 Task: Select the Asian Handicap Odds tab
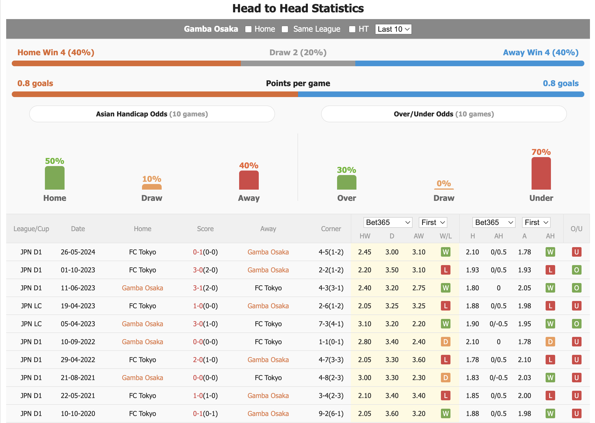pyautogui.click(x=152, y=114)
